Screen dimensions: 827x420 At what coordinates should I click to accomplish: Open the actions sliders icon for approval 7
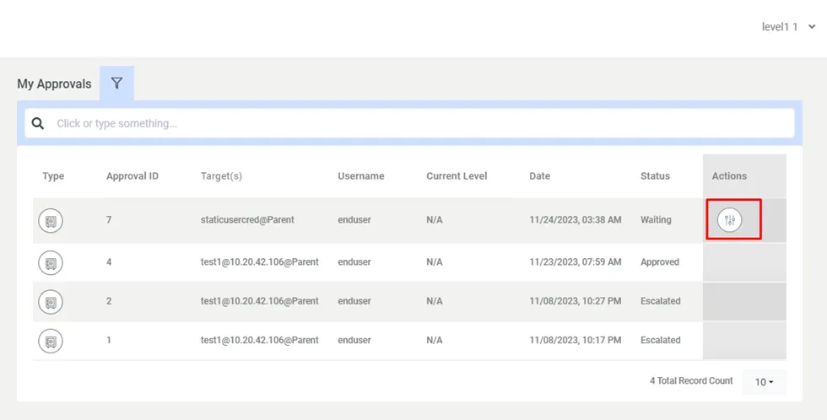coord(729,220)
